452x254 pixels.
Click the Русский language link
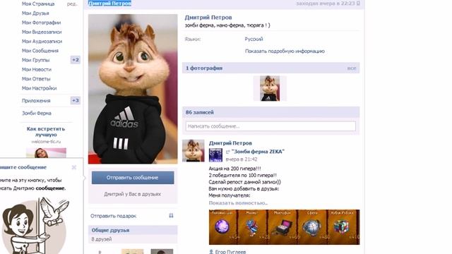click(x=254, y=39)
